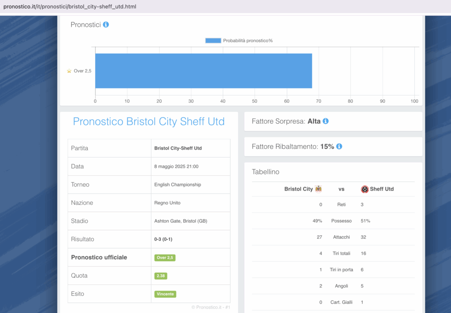Click the Esito row label
This screenshot has height=313, width=451.
click(x=78, y=294)
